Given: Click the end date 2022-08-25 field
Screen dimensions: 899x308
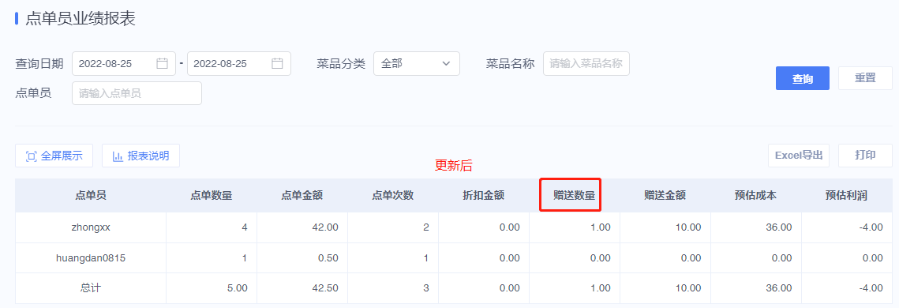Looking at the screenshot, I should [239, 64].
